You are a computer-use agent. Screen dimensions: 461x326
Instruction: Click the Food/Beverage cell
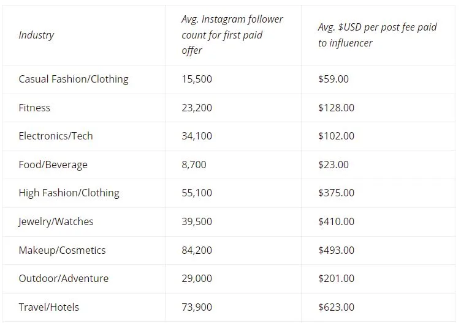pyautogui.click(x=53, y=165)
